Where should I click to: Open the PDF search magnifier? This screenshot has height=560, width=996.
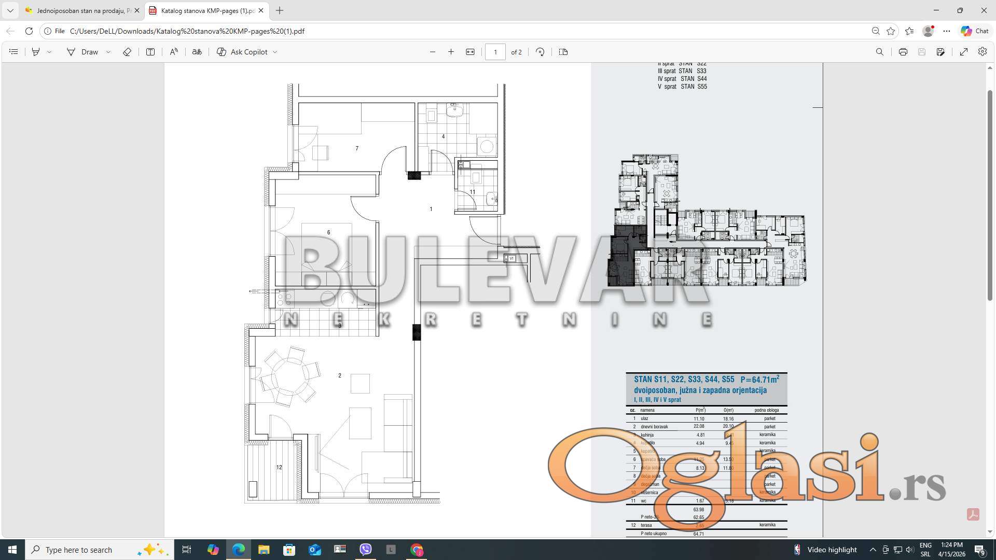879,52
